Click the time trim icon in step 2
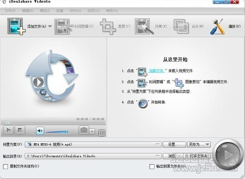245x179 pixels. 142,83
